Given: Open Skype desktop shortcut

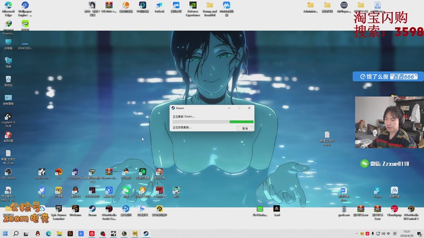Looking at the screenshot, I should (x=377, y=192).
